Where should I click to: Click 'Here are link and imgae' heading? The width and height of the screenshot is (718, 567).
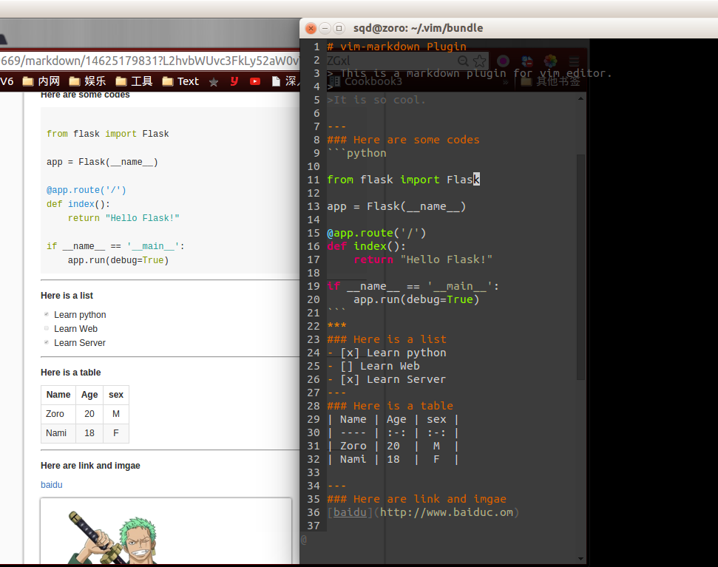tap(90, 466)
